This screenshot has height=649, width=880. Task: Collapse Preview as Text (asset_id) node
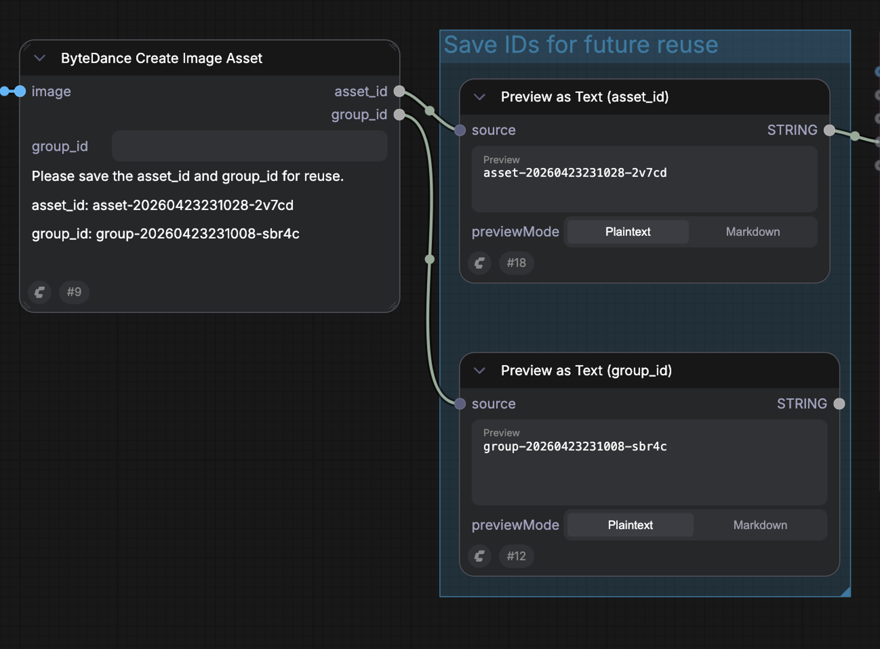pos(479,97)
